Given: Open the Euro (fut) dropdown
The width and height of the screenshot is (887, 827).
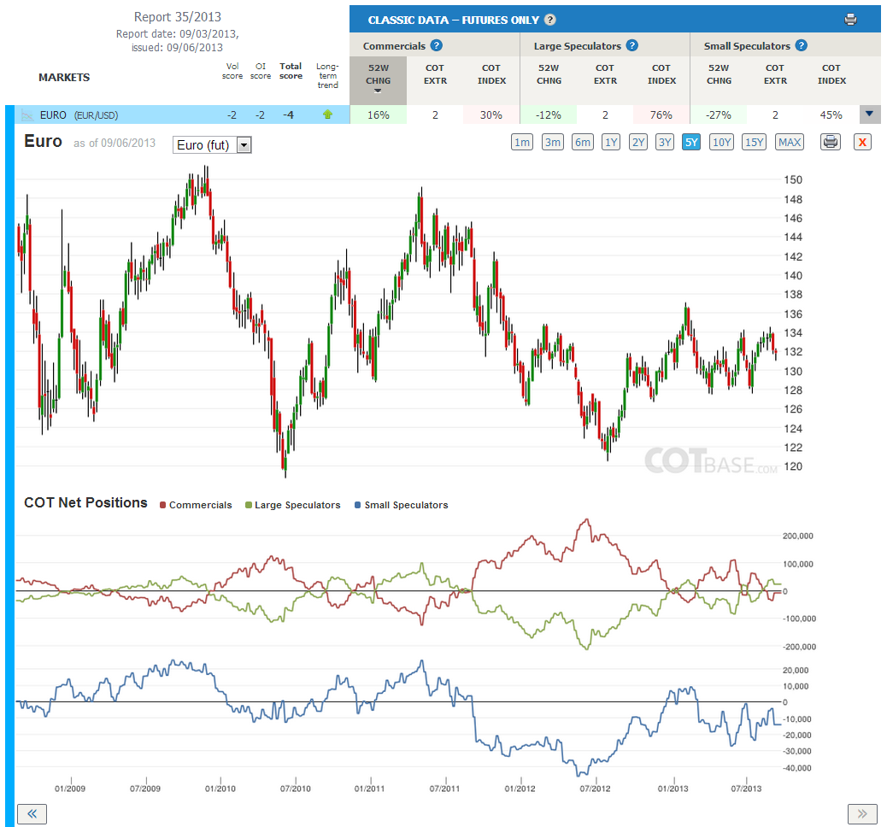Looking at the screenshot, I should click(212, 145).
